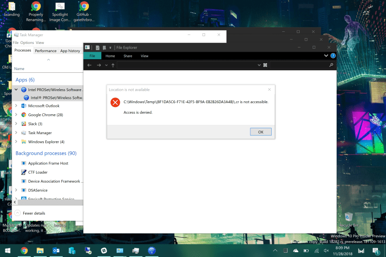Viewport: 386px width, 257px height.
Task: Click the Google Chrome icon in process list
Action: click(24, 115)
